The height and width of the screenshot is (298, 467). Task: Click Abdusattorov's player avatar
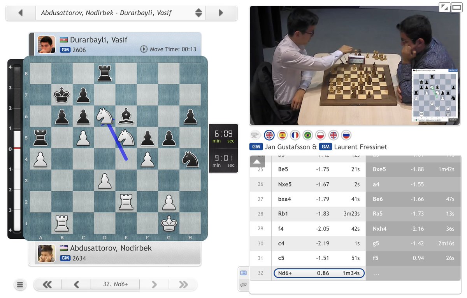(46, 253)
